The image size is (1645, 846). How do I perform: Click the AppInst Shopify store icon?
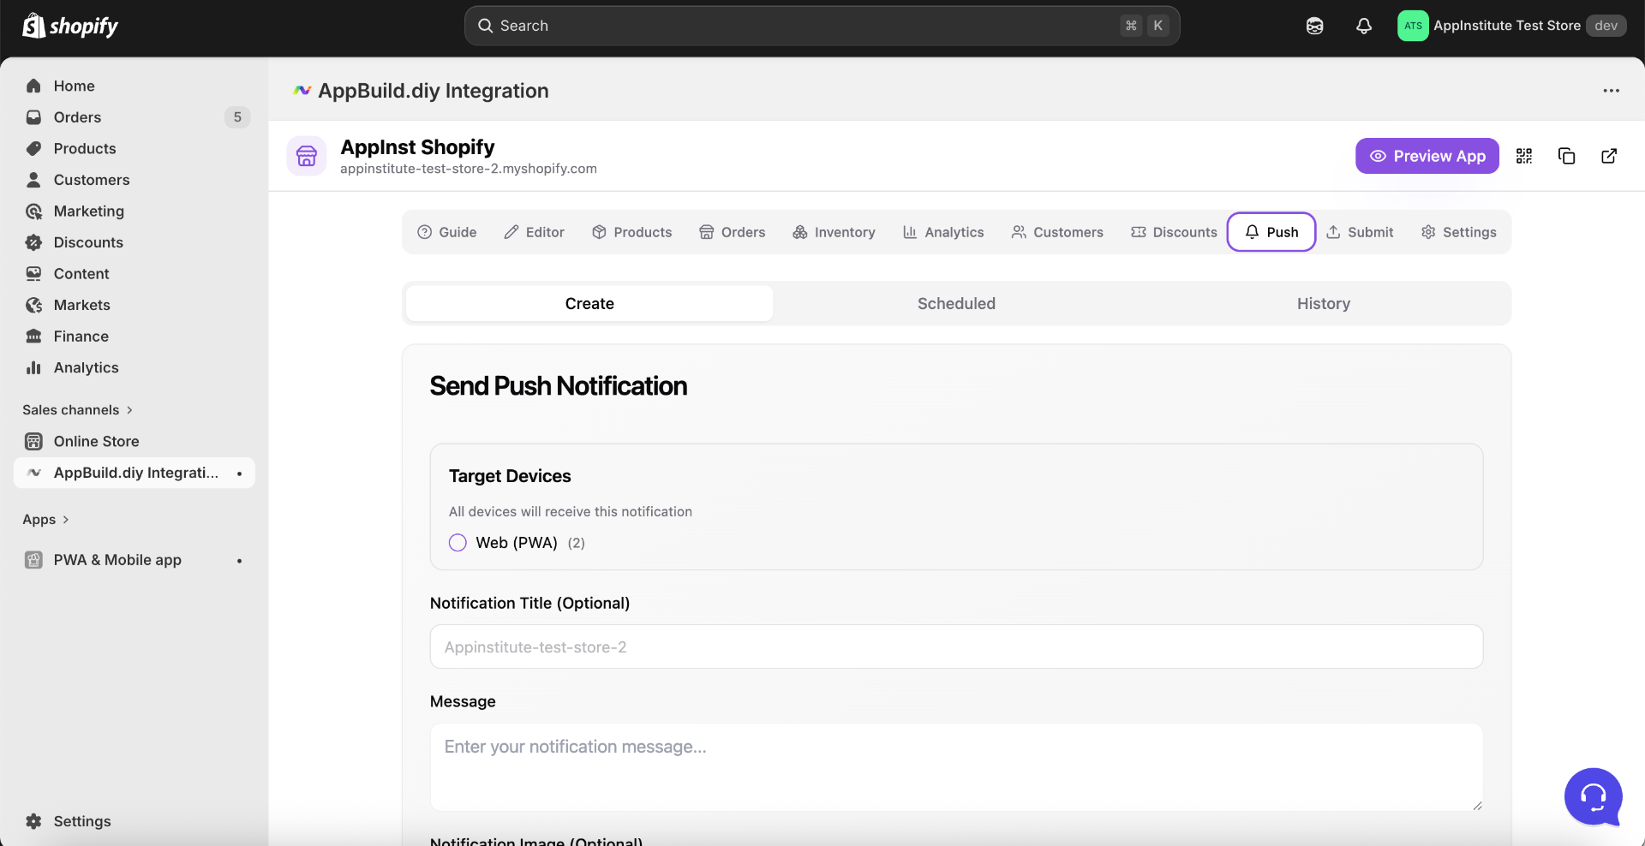[306, 156]
